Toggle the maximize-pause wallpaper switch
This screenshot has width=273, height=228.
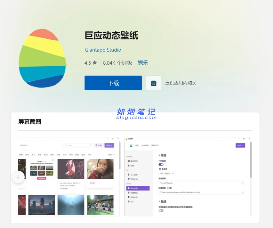(161, 211)
